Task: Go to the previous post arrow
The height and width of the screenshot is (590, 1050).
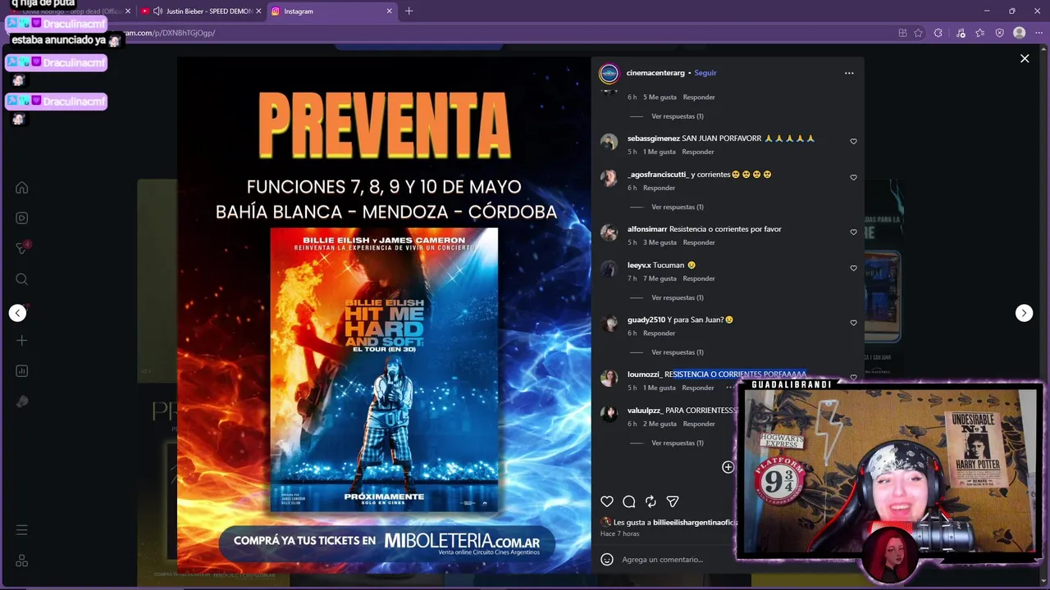Action: [17, 313]
